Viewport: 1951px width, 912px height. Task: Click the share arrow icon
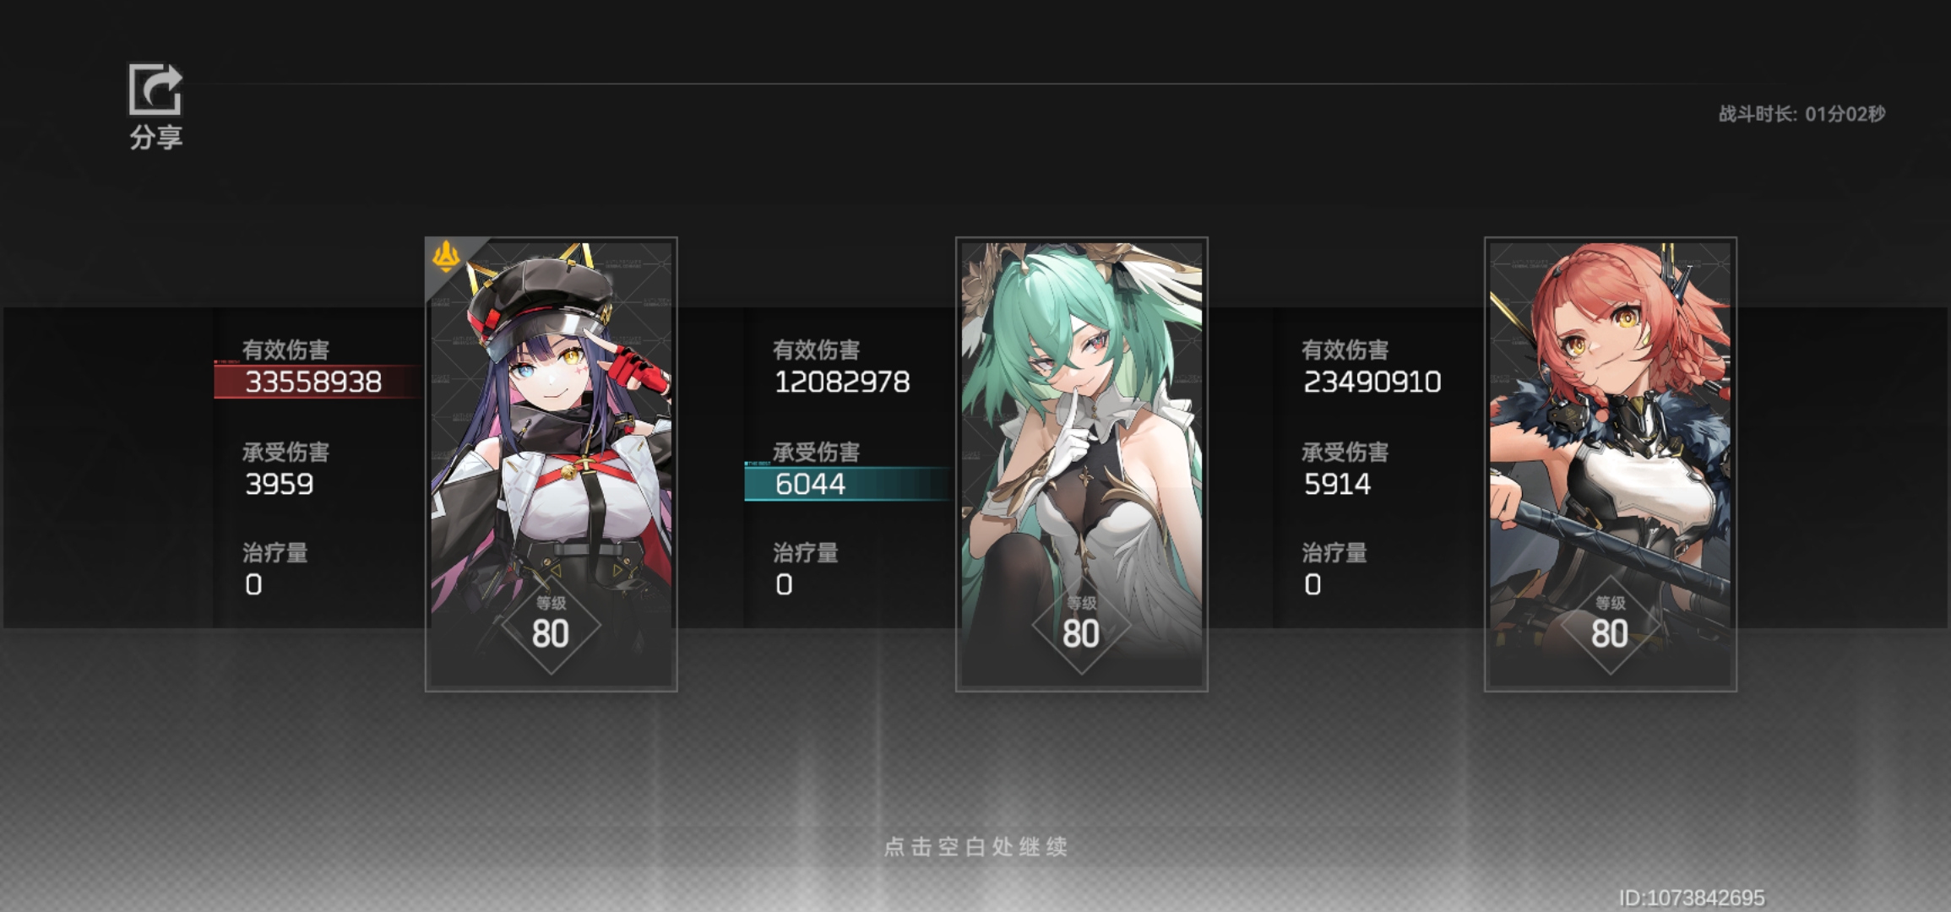(155, 89)
